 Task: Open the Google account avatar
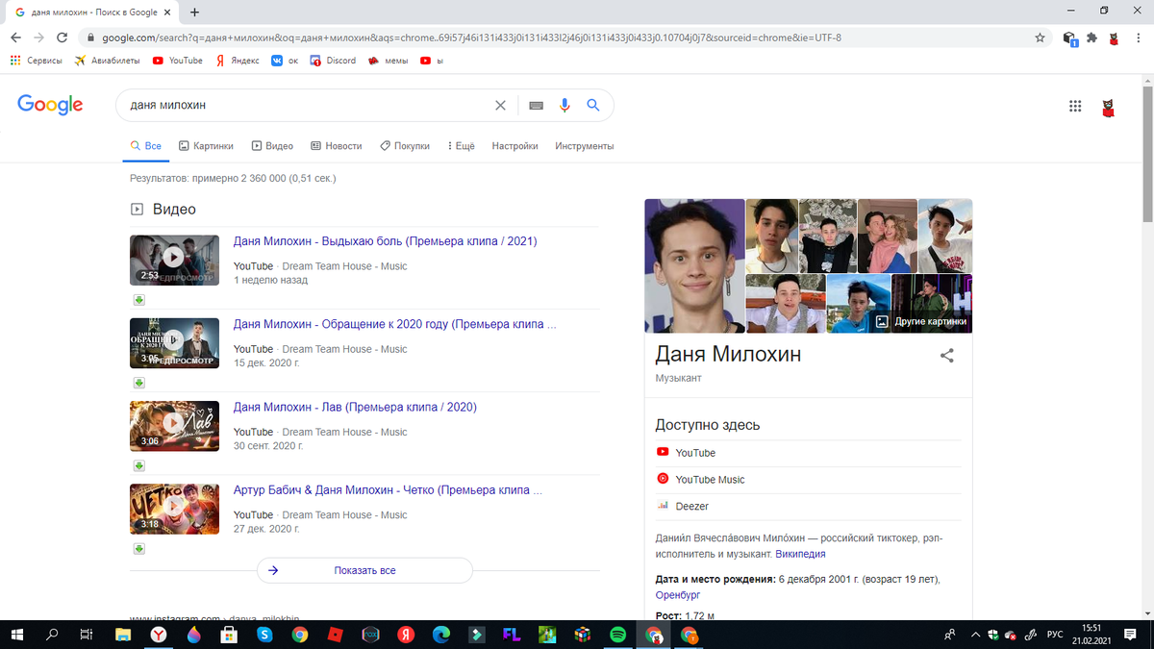click(1109, 108)
